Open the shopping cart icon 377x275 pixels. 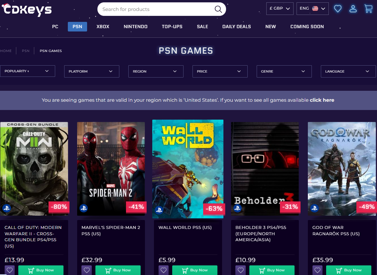pyautogui.click(x=368, y=9)
